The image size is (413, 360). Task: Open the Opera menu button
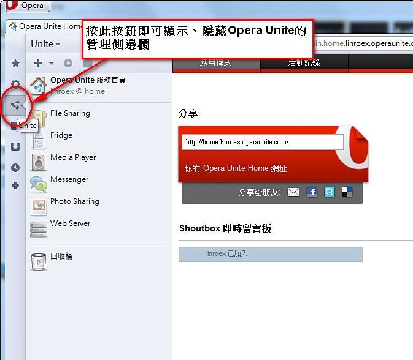28,6
